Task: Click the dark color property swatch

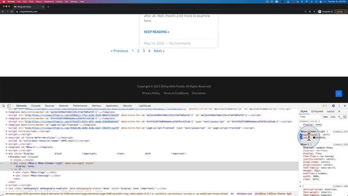Action: coord(314,138)
